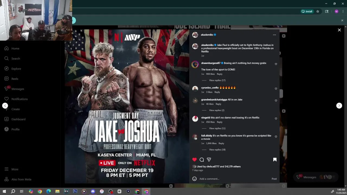Like shawnburgess87's comment
This screenshot has width=347, height=195.
tap(276, 64)
